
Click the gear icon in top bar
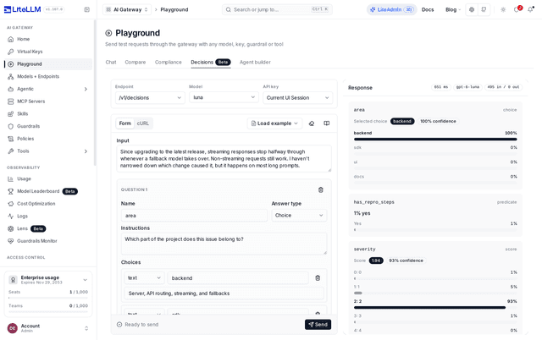472,9
